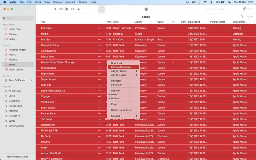Open more options for Da Funk

(x=100, y=136)
